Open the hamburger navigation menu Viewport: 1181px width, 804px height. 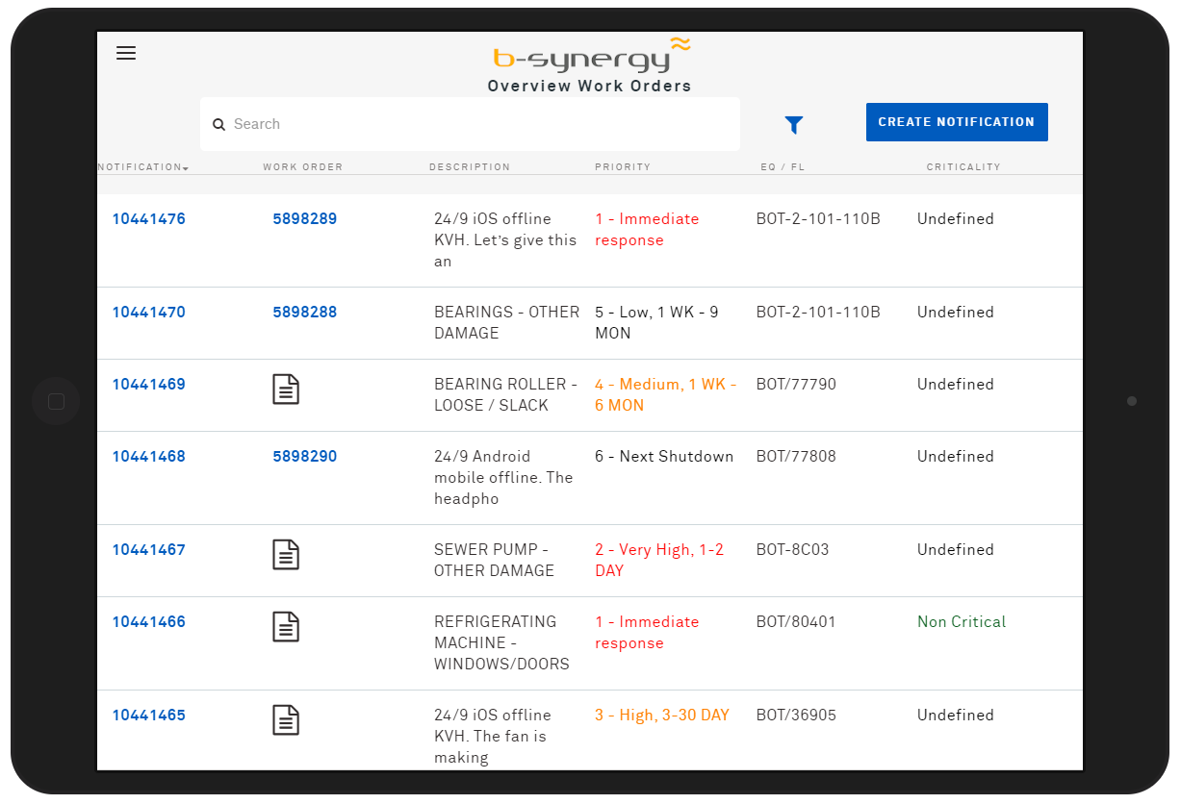pyautogui.click(x=126, y=53)
